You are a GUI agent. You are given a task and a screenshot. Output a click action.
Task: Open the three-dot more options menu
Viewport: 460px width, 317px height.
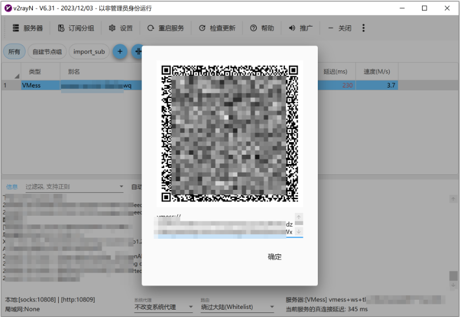(363, 28)
